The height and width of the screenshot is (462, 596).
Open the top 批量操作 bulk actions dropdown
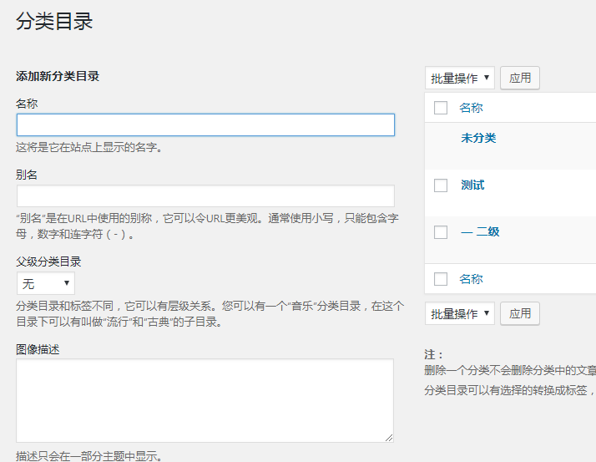tap(460, 78)
